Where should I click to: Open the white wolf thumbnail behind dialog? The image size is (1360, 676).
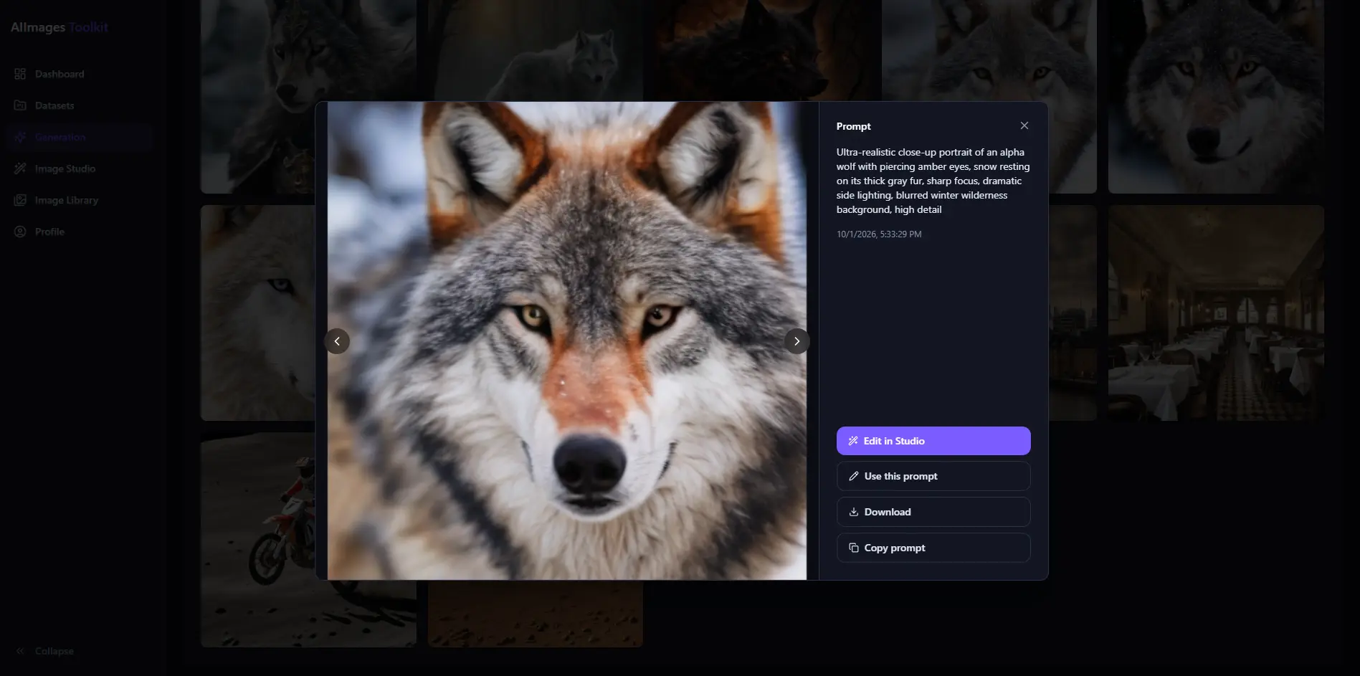click(258, 313)
